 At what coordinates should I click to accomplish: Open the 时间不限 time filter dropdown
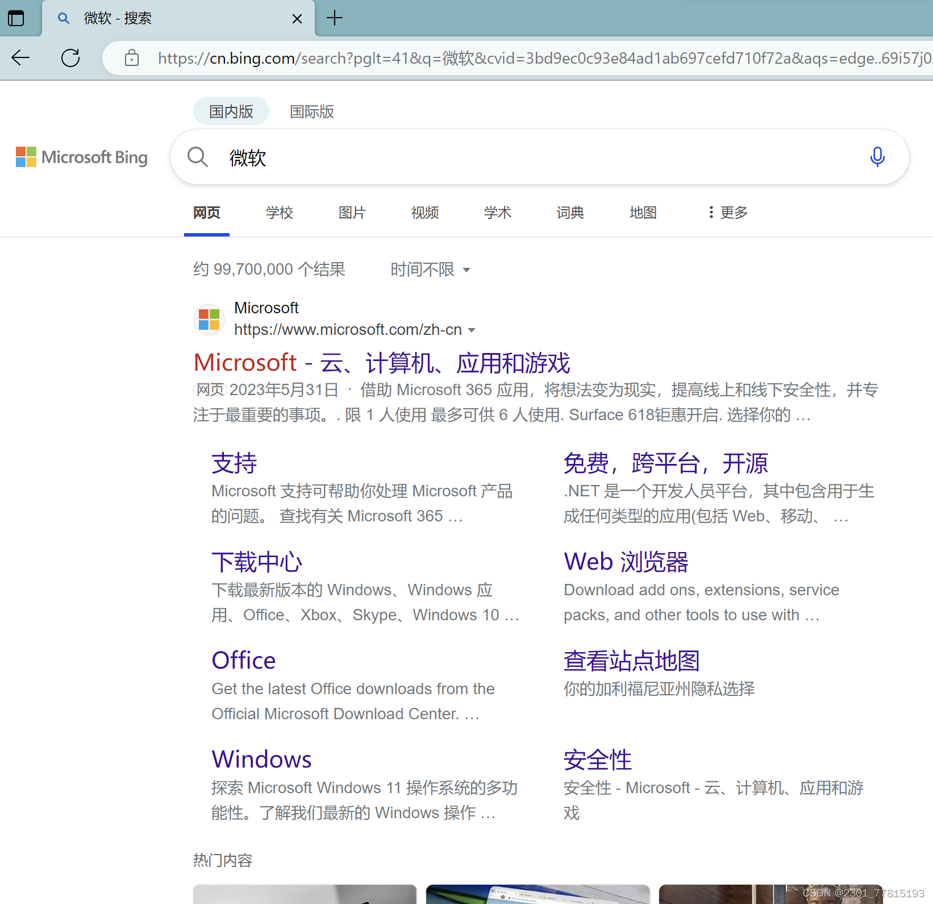click(x=430, y=269)
